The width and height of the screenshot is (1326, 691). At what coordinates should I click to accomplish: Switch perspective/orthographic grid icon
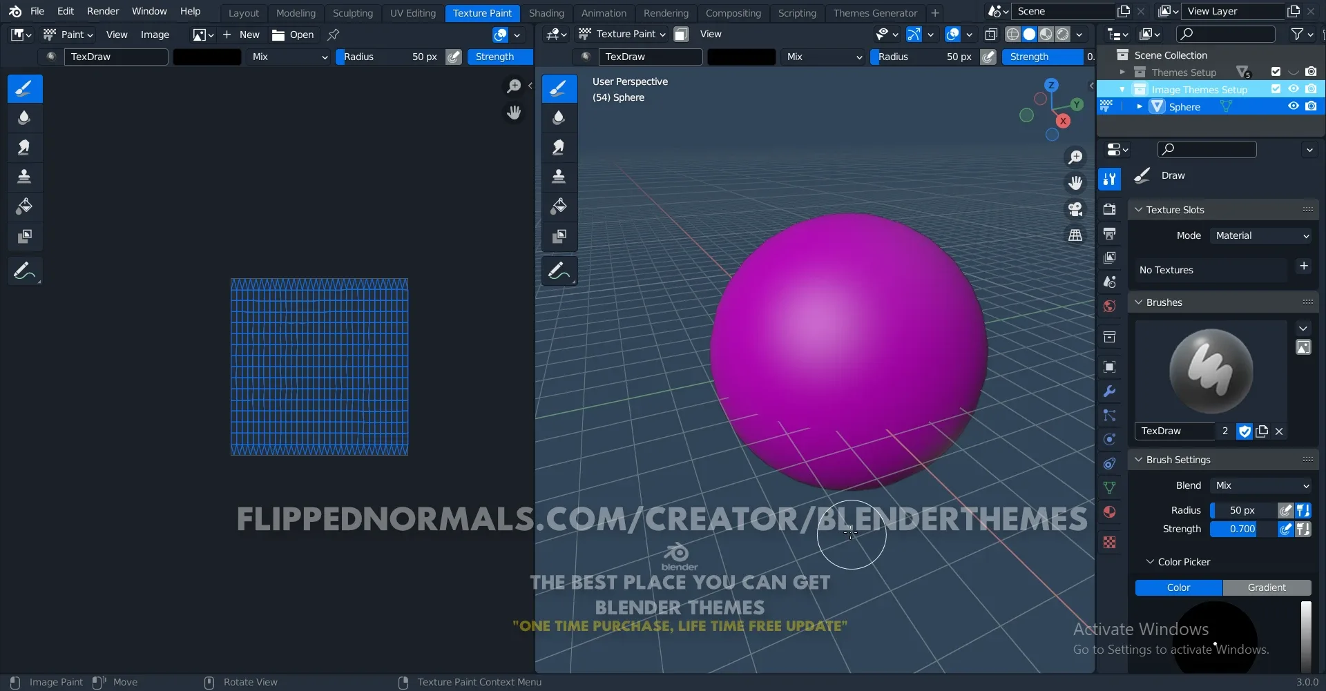(1075, 235)
